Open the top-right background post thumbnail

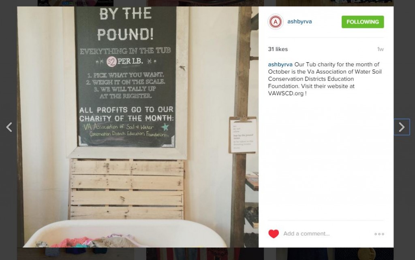click(x=334, y=3)
